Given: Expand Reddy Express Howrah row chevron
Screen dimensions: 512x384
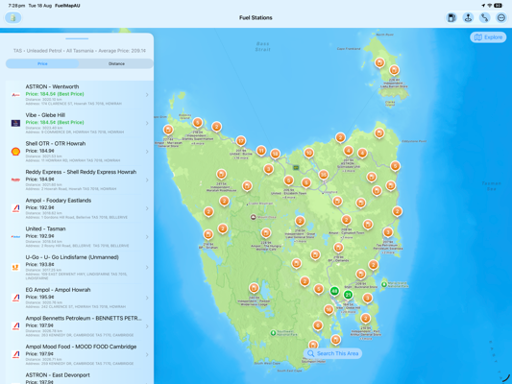Looking at the screenshot, I should [147, 180].
